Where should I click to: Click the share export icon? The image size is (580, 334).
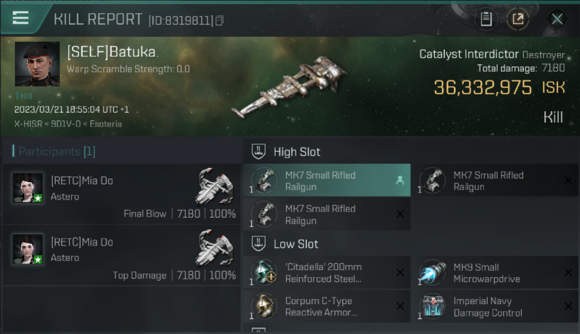518,19
